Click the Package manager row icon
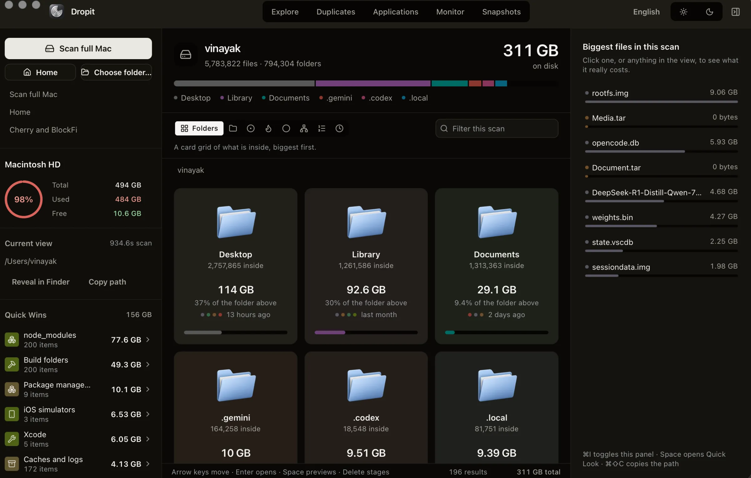This screenshot has width=751, height=478. coord(12,389)
